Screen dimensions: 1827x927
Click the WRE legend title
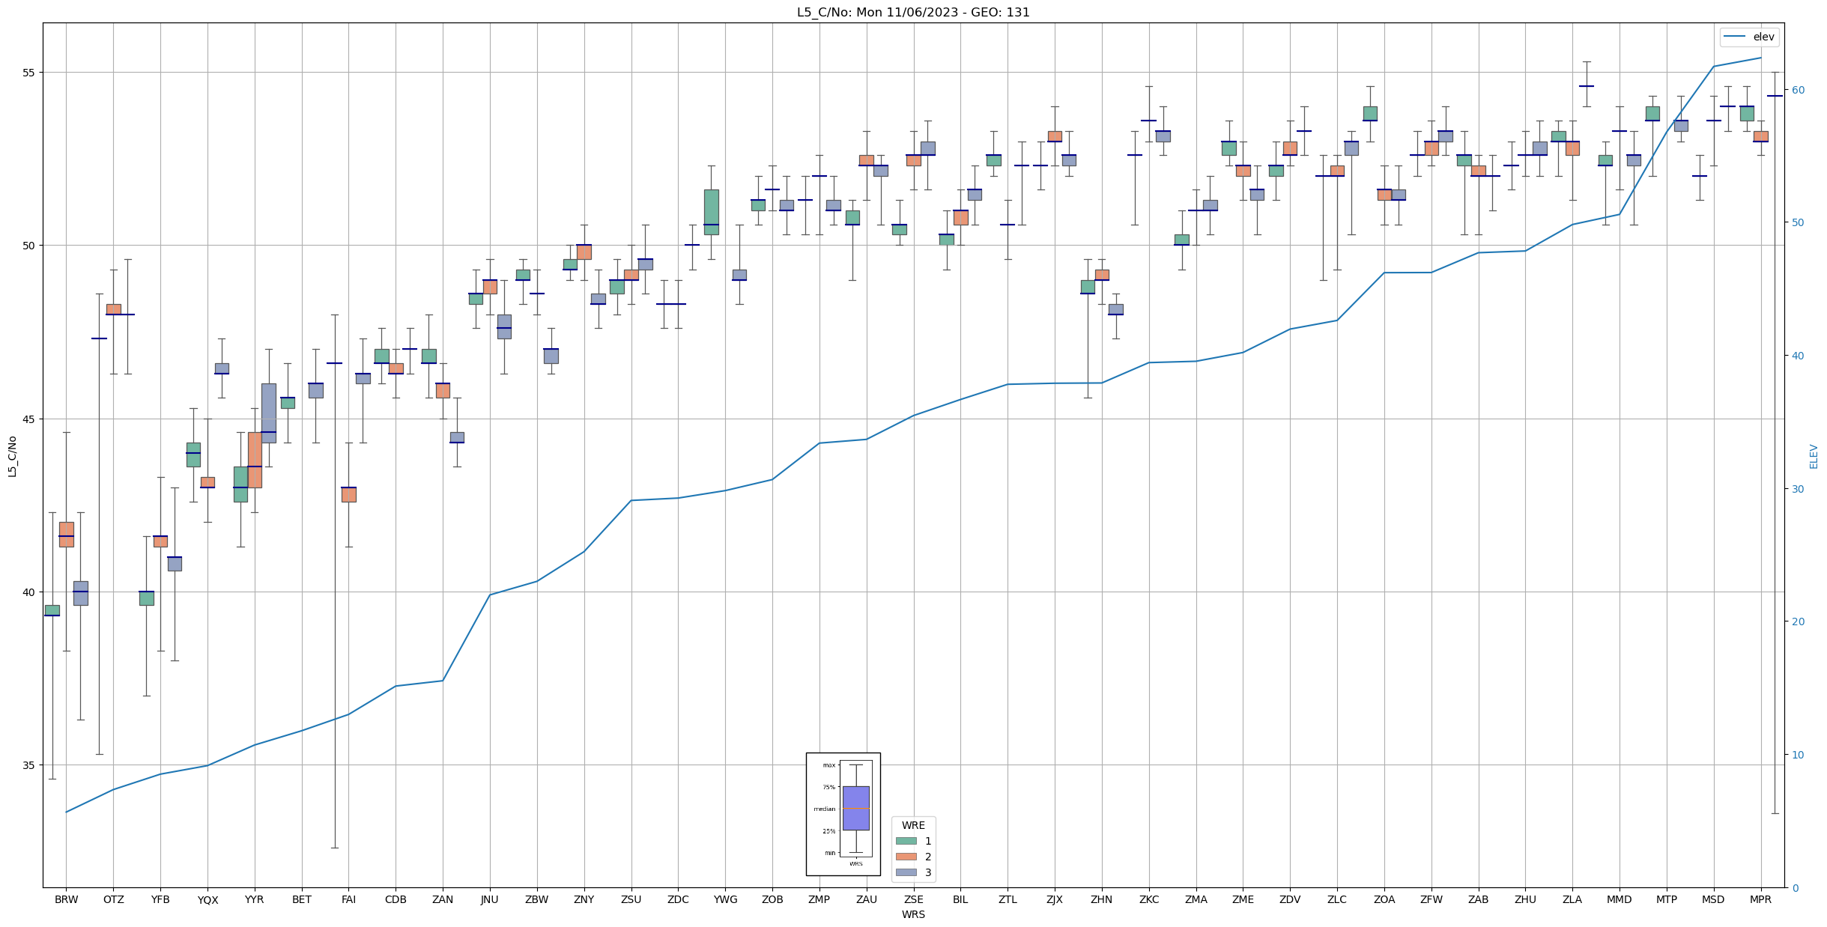[913, 825]
